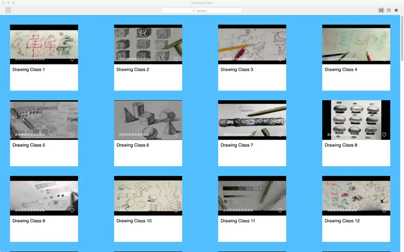
Task: Favorite Drawing Class 1 with heart icon
Action: coord(72,59)
